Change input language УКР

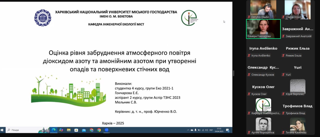(x=211, y=130)
